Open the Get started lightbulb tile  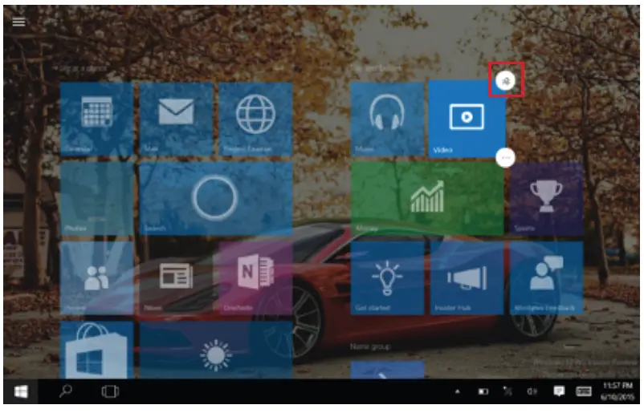click(387, 278)
